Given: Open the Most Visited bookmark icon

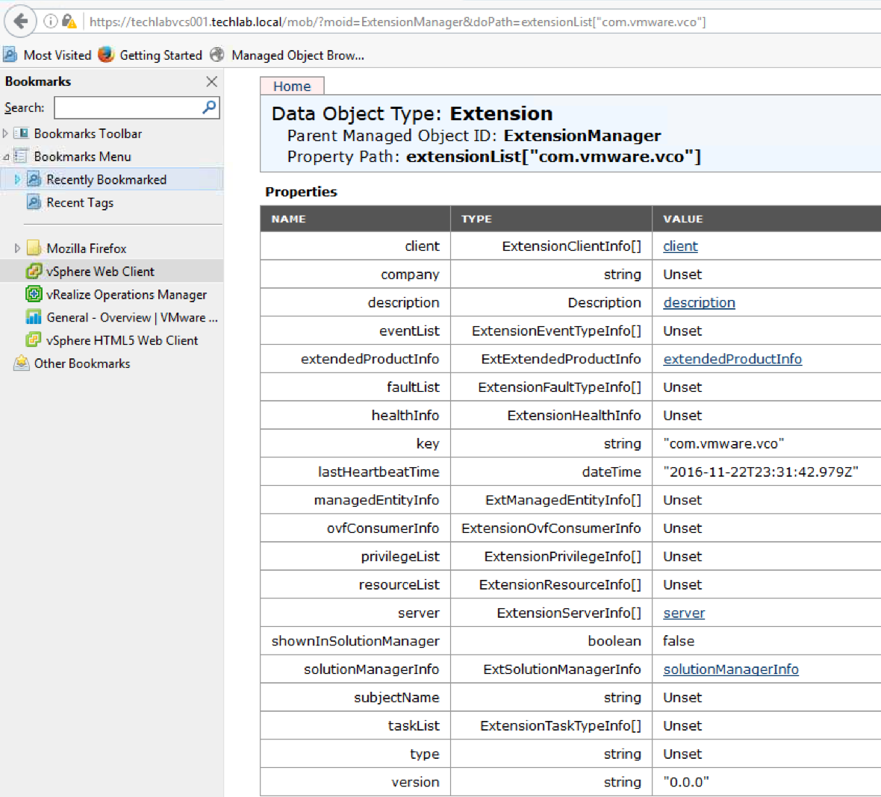Looking at the screenshot, I should (10, 55).
